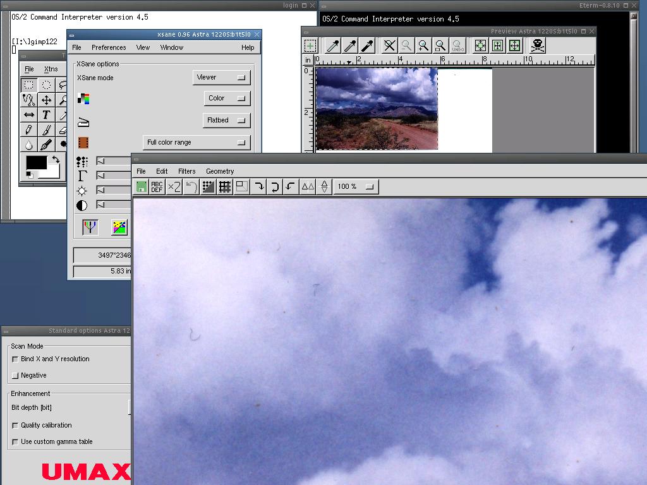Click the despeckle dots filter icon
The height and width of the screenshot is (485, 647).
pyautogui.click(x=208, y=187)
